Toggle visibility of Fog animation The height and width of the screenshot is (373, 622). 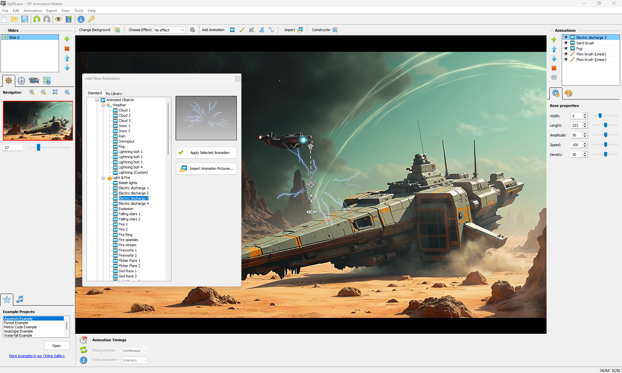point(566,49)
